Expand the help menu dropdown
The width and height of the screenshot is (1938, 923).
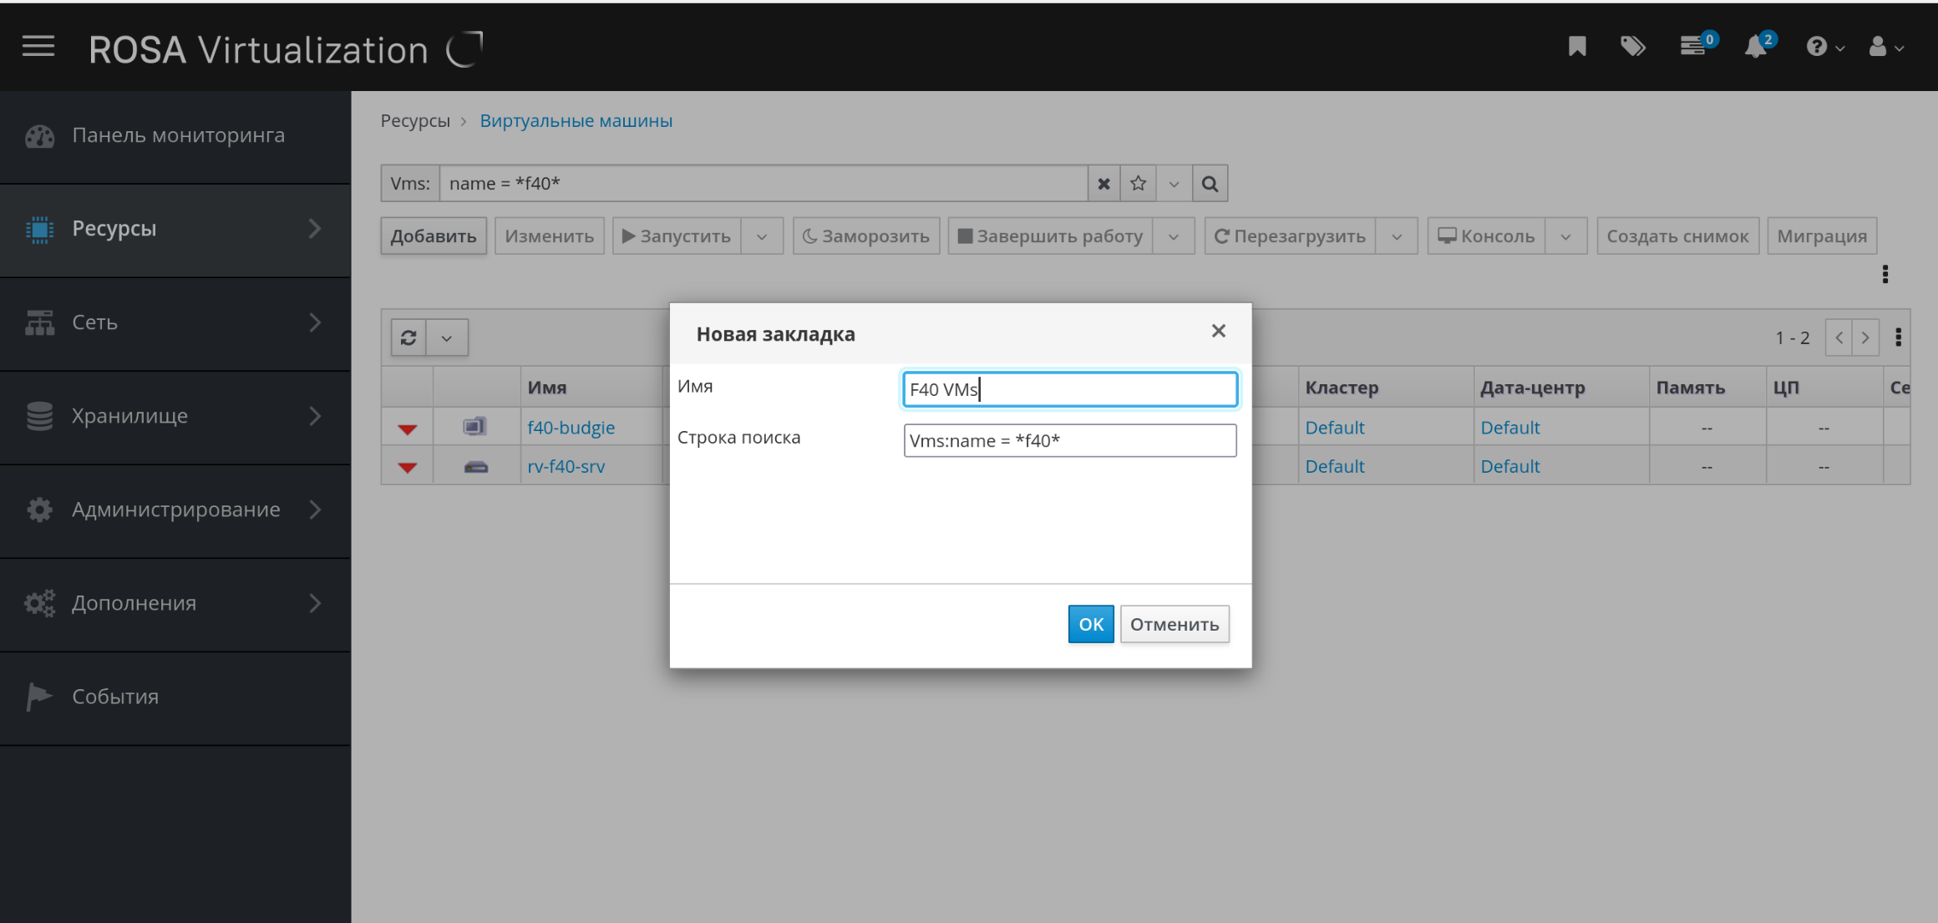point(1824,48)
